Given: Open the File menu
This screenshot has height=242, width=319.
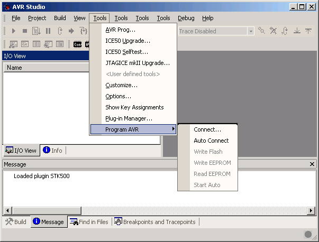Looking at the screenshot, I should 16,18.
